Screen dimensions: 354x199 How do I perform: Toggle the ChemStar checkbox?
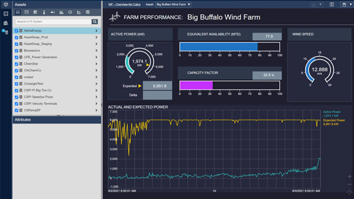[x=17, y=64]
